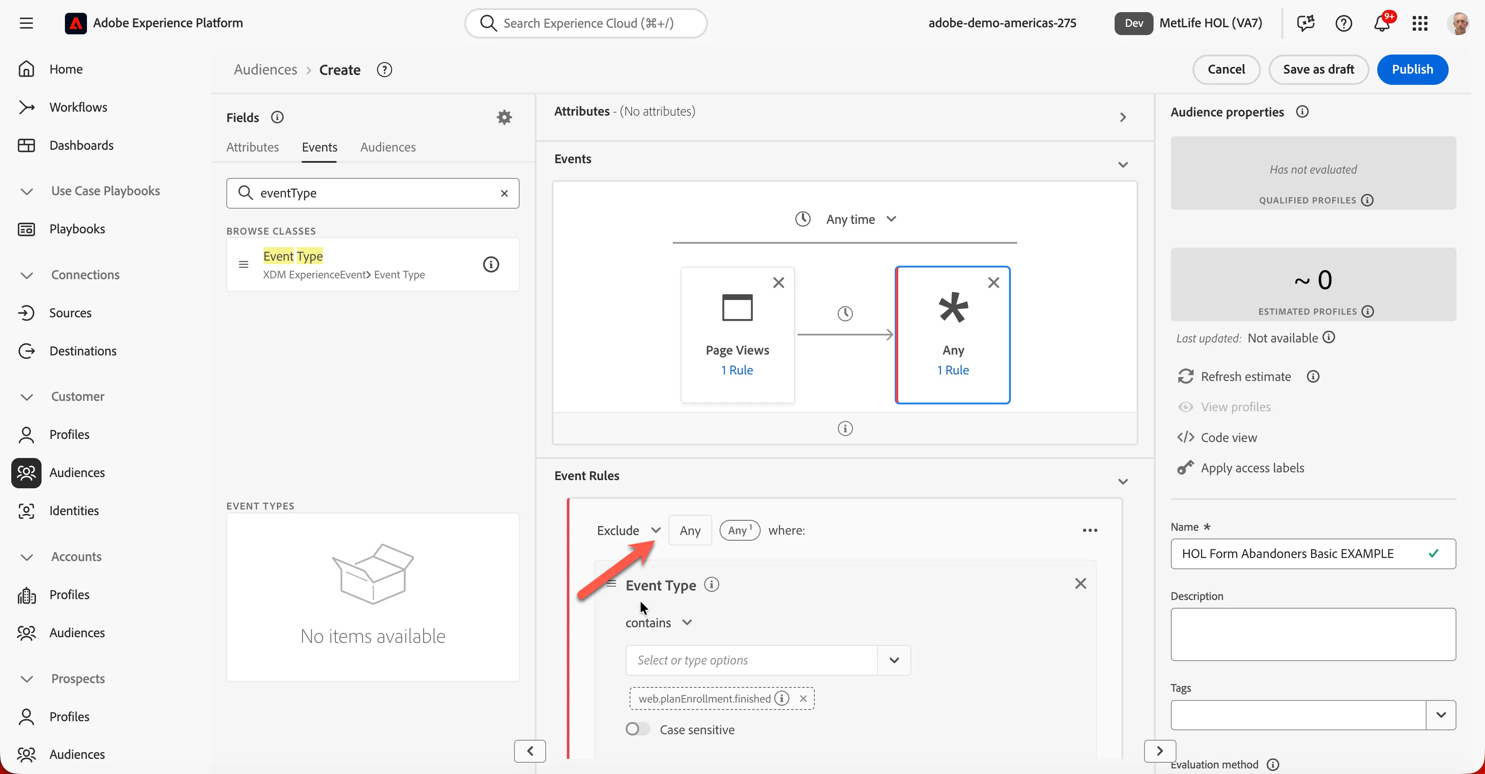Viewport: 1485px width, 774px height.
Task: Click the drag handle of Event Type class
Action: point(243,265)
